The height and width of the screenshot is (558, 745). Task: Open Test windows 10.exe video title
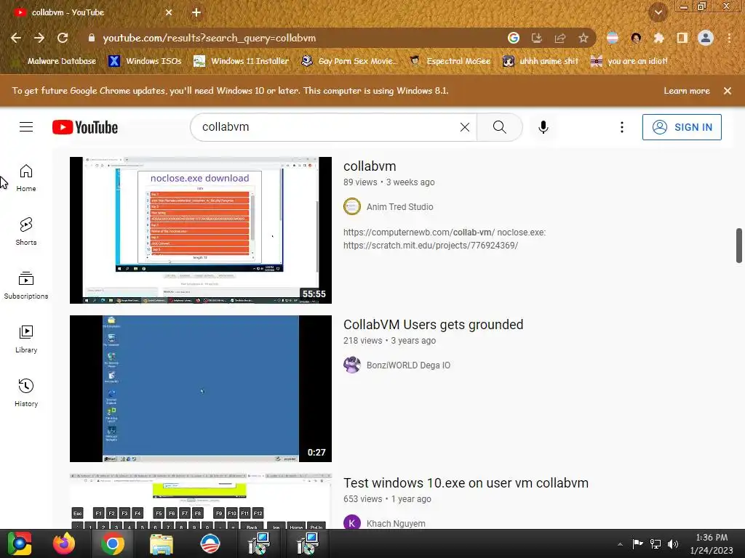pyautogui.click(x=466, y=483)
